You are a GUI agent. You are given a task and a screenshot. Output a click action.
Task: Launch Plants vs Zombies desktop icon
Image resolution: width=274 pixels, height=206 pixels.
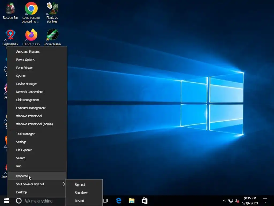tap(52, 13)
